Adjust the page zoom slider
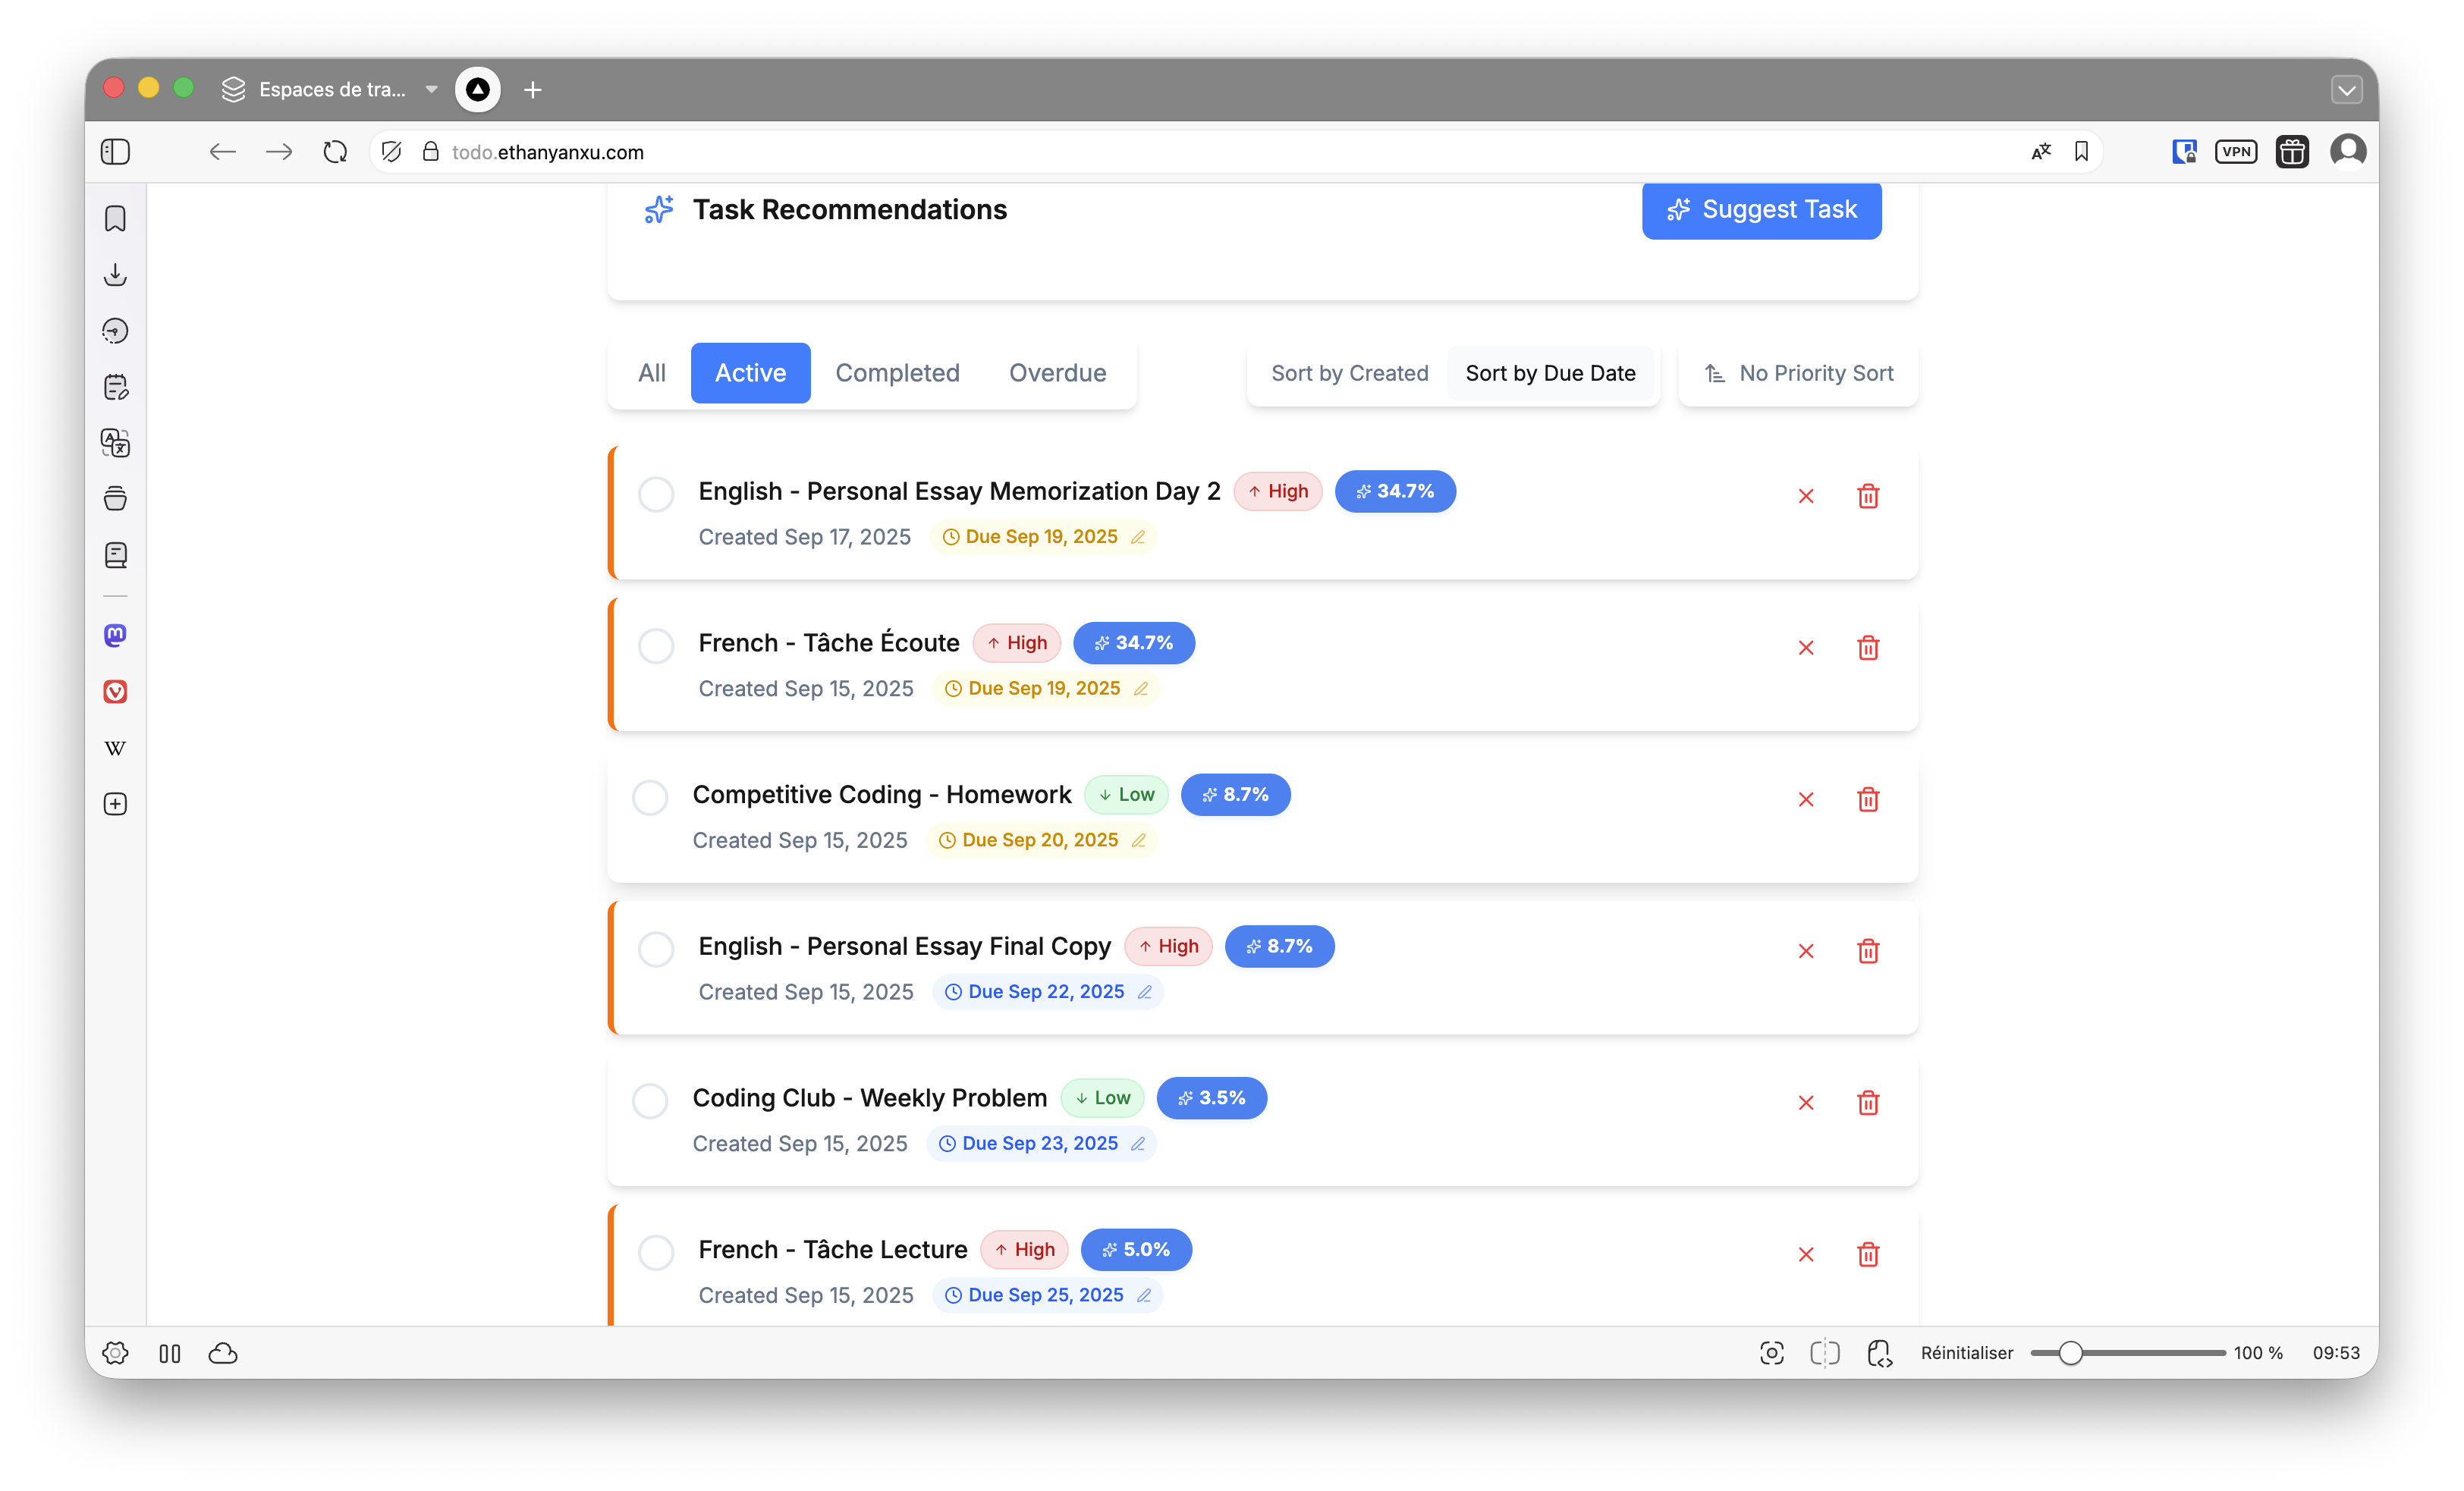 pos(2071,1353)
